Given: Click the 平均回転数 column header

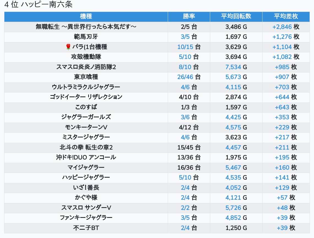Looking at the screenshot, I should tap(236, 17).
